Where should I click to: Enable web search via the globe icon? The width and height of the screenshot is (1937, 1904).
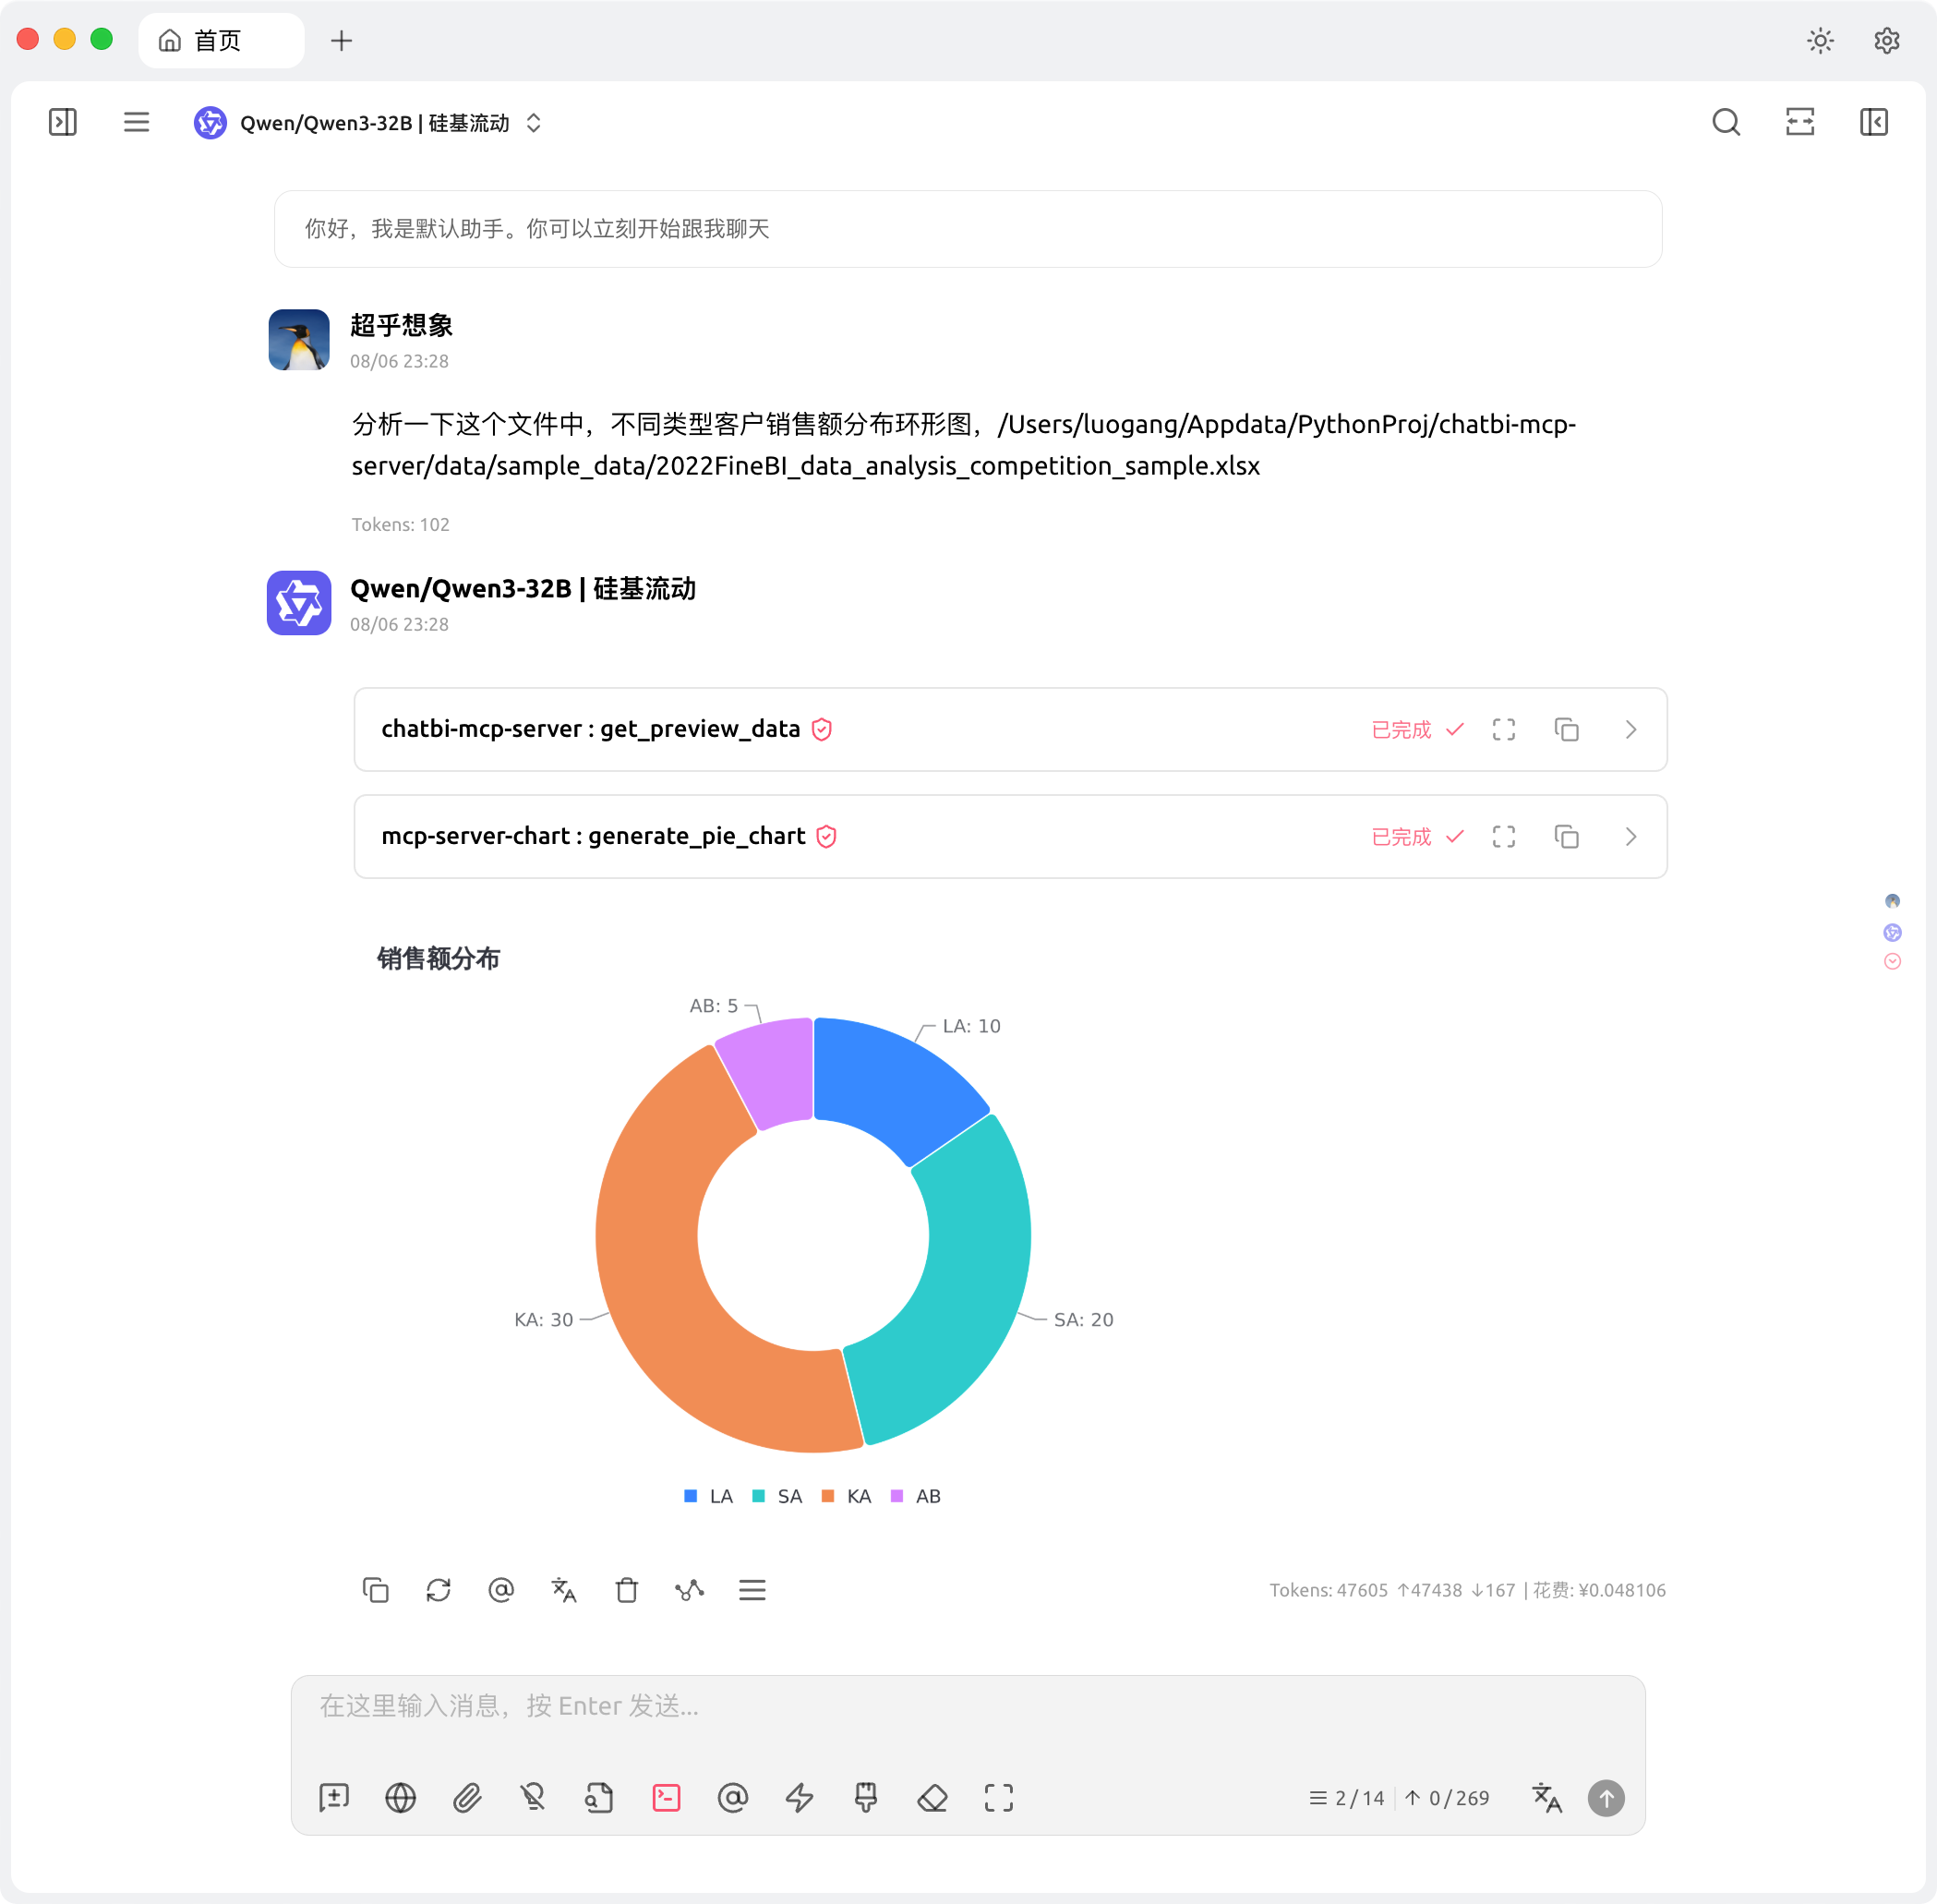[x=400, y=1798]
